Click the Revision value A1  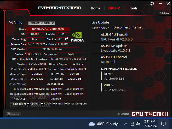click(x=63, y=34)
